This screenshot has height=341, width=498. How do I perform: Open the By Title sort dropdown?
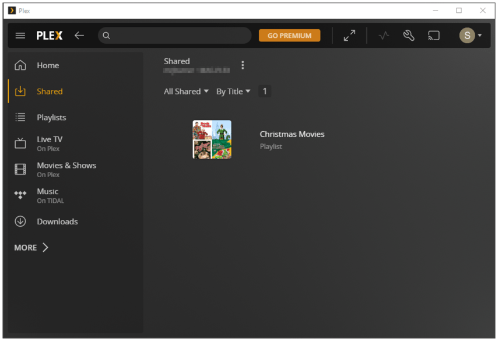pyautogui.click(x=233, y=92)
